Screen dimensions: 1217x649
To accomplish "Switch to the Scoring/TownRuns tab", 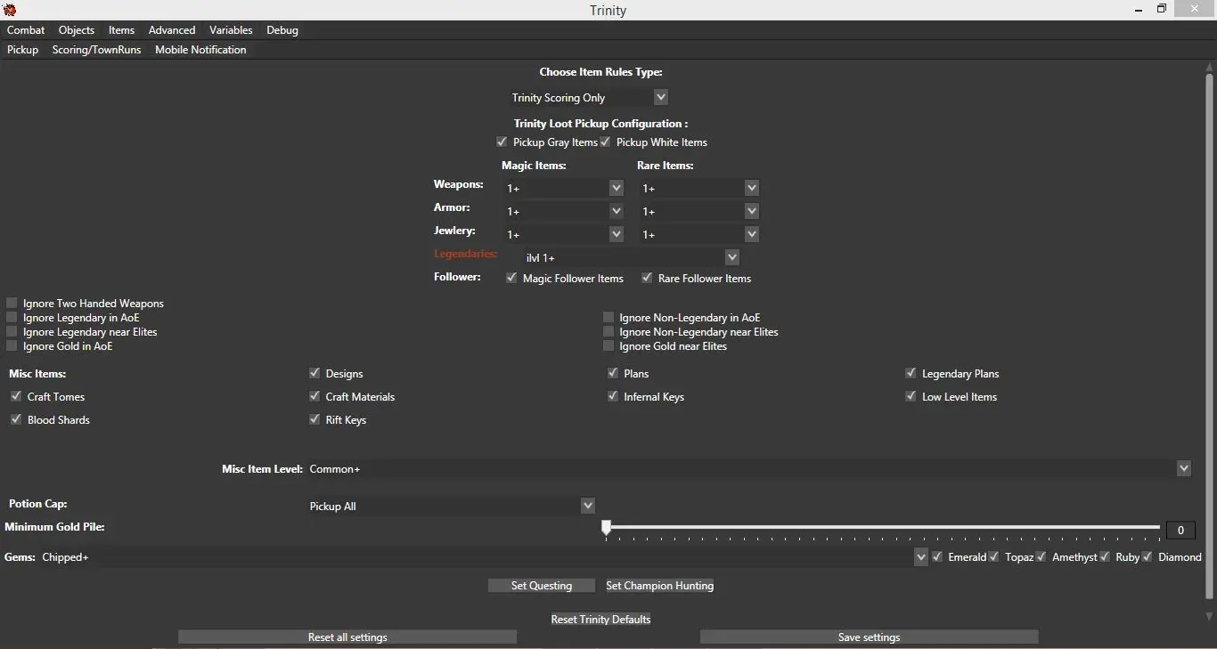I will pos(96,50).
